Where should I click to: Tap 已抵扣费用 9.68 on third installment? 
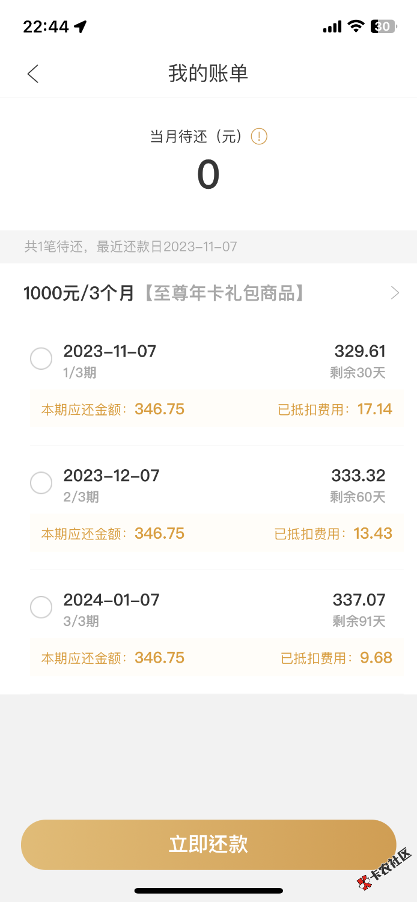[x=336, y=658]
